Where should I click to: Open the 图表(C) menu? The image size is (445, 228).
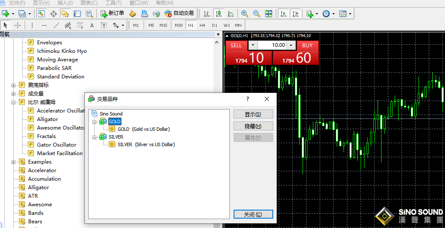[89, 3]
